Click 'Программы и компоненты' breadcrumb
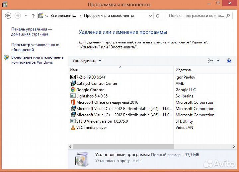 [x=109, y=16]
